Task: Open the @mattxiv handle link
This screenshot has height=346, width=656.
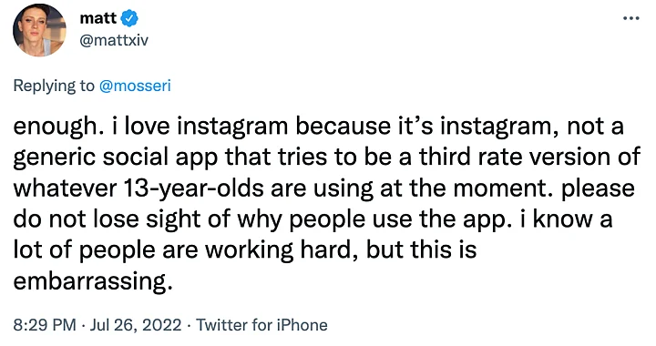Action: [x=114, y=41]
